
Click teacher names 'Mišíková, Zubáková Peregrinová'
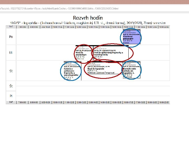click(x=101, y=73)
